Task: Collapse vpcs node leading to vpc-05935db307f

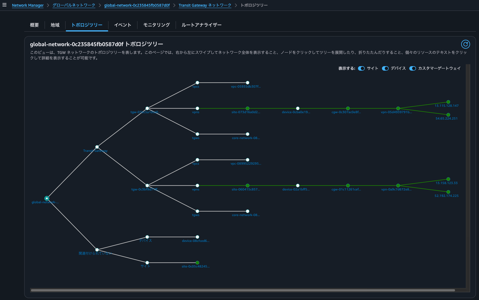Action: pos(197,83)
